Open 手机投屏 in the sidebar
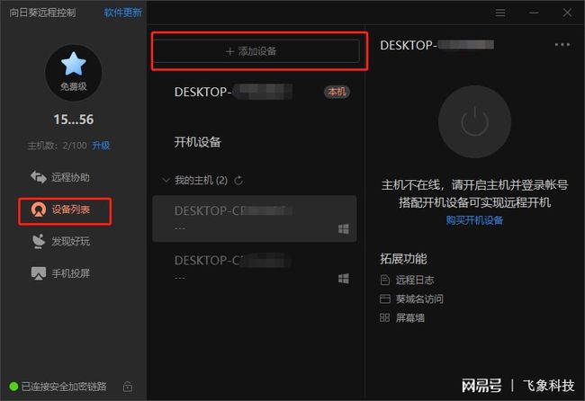Image resolution: width=585 pixels, height=401 pixels. tap(60, 273)
